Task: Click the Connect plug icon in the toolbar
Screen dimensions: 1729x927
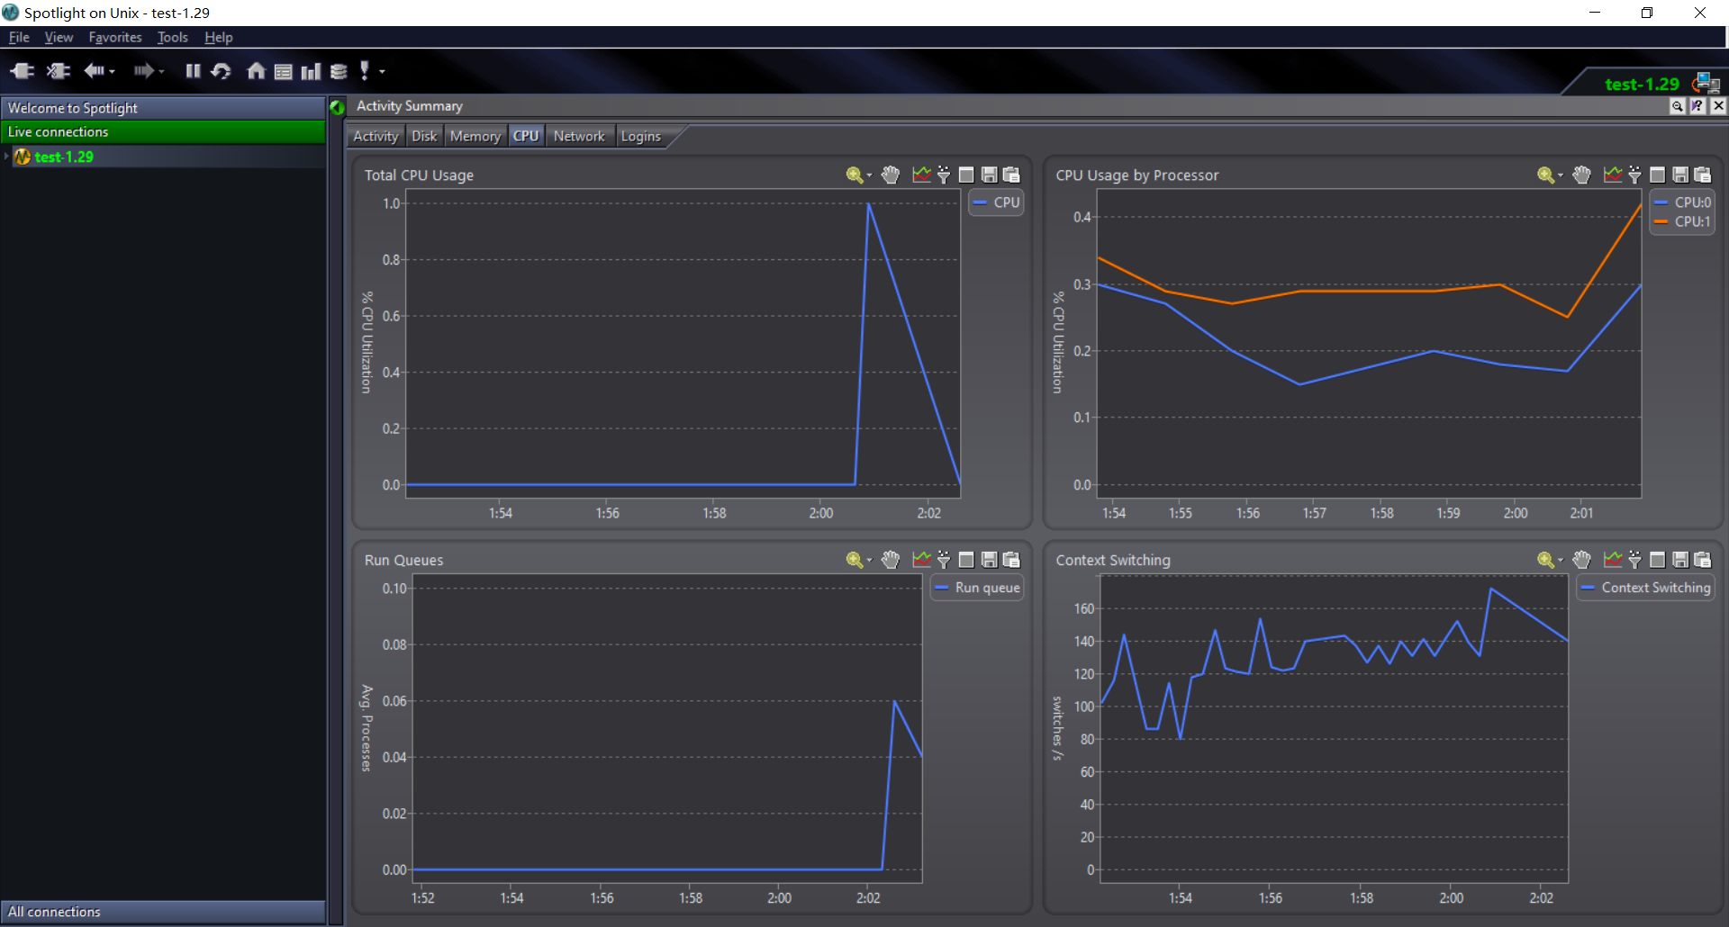Action: tap(22, 71)
